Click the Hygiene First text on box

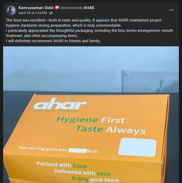click(91, 120)
